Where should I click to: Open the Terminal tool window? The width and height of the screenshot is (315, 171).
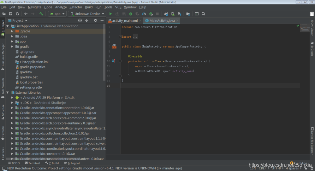pyautogui.click(x=32, y=163)
